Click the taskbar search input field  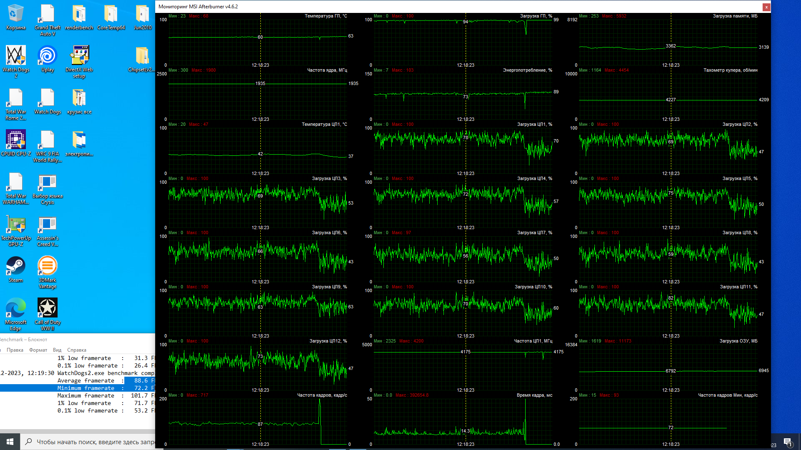point(92,442)
